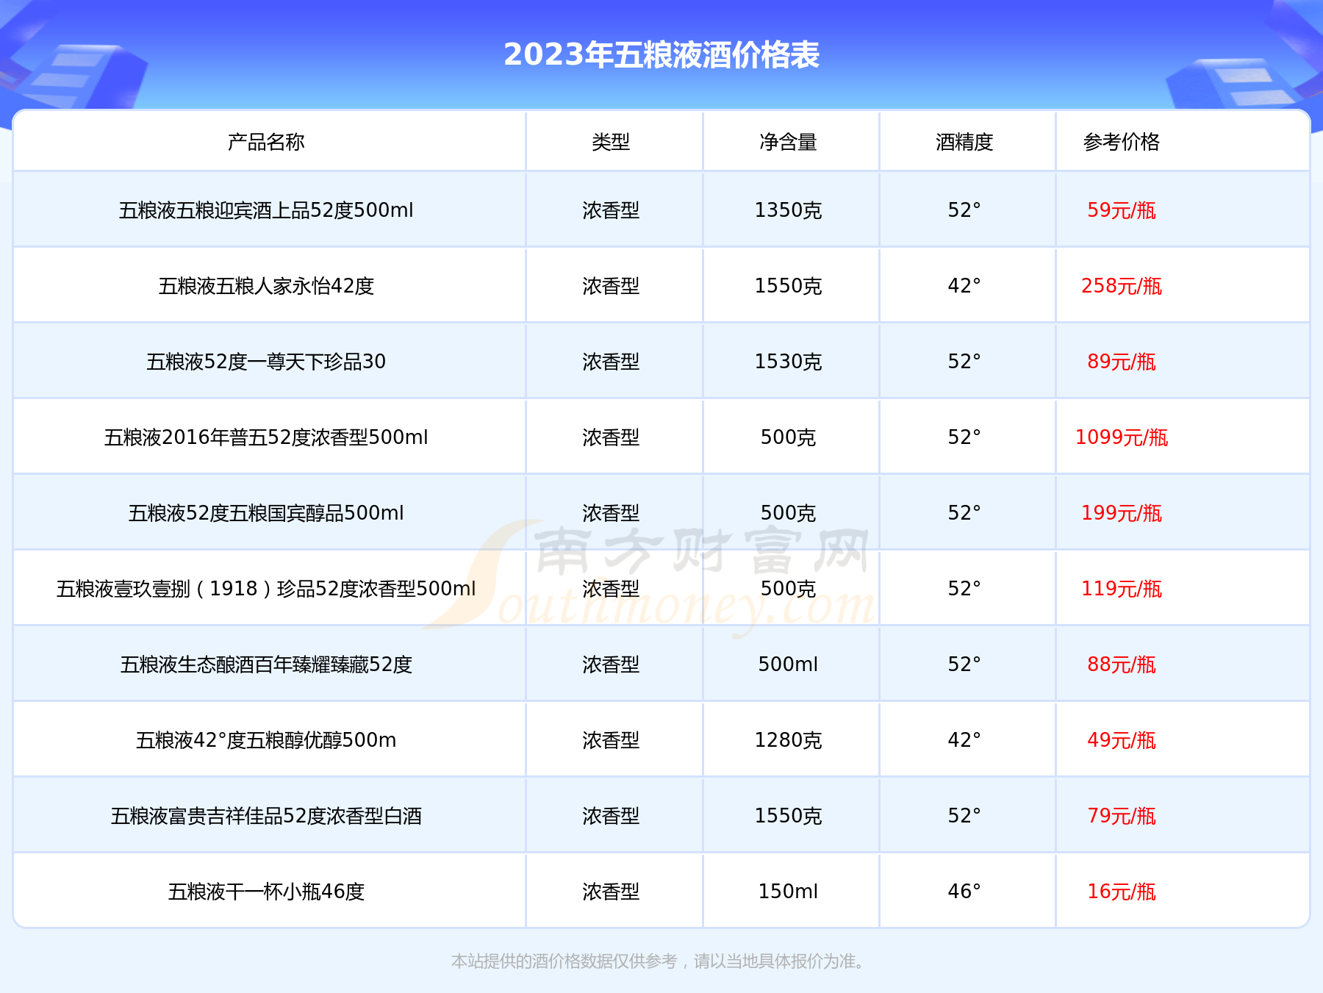The image size is (1323, 993).
Task: Click 500克 in 2016年普五 row
Action: (x=788, y=437)
